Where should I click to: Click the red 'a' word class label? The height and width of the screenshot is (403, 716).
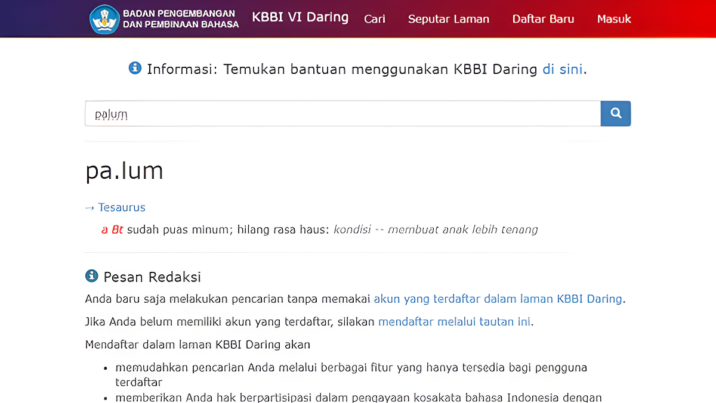(104, 230)
